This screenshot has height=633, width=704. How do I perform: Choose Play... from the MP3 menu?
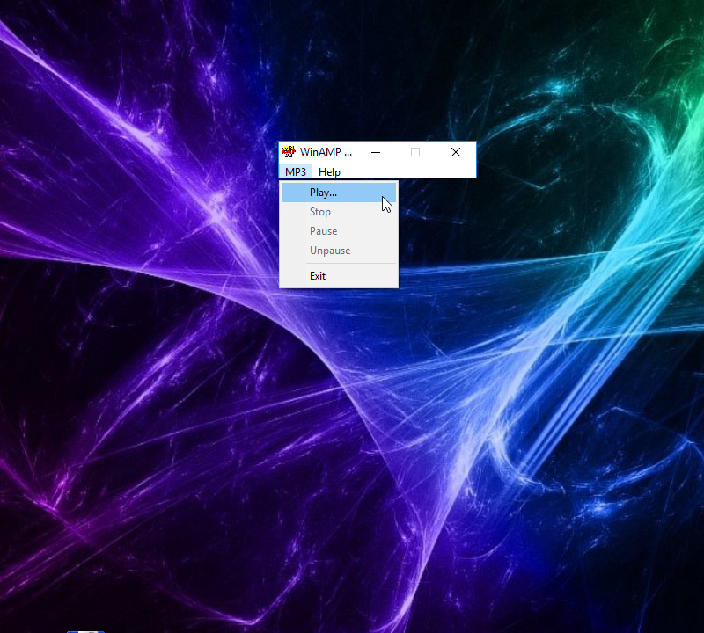(x=339, y=193)
